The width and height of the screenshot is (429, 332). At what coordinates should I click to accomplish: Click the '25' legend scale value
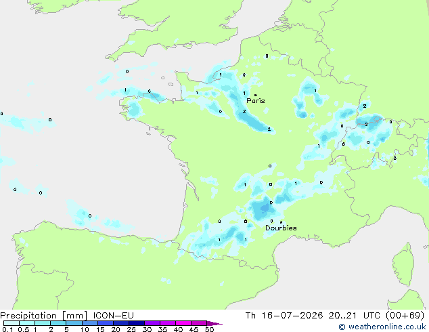coord(131,329)
